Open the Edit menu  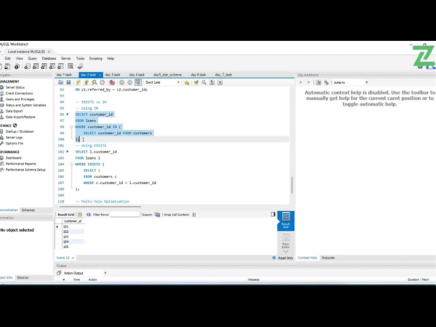click(7, 59)
